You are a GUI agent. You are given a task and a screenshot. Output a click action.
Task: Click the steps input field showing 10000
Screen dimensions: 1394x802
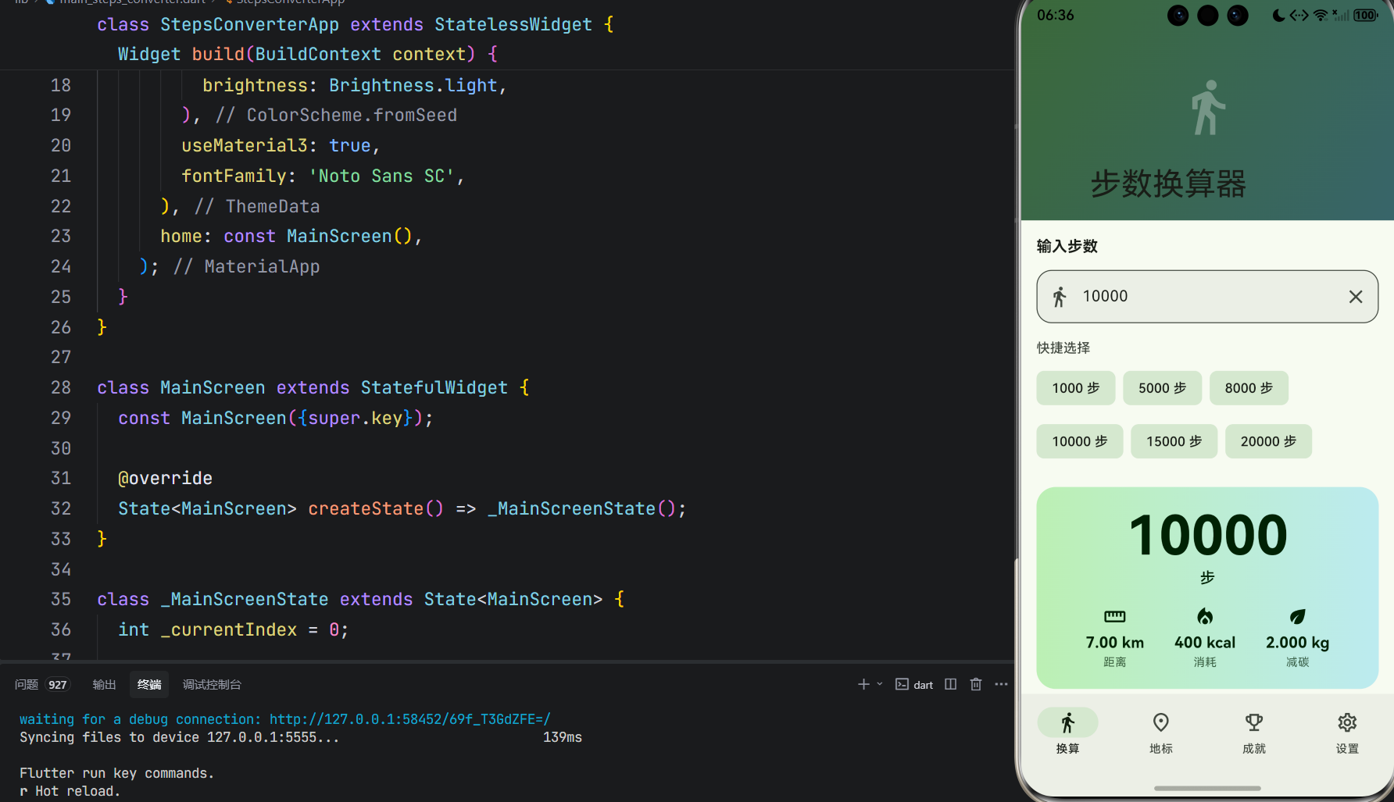[1207, 297]
